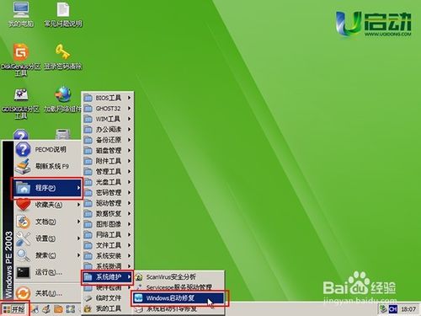The image size is (421, 316).
Task: Select the 图形图像 menu folder
Action: point(108,224)
